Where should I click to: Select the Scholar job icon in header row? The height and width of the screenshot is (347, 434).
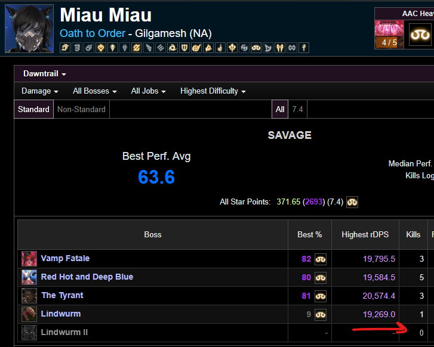pos(256,48)
